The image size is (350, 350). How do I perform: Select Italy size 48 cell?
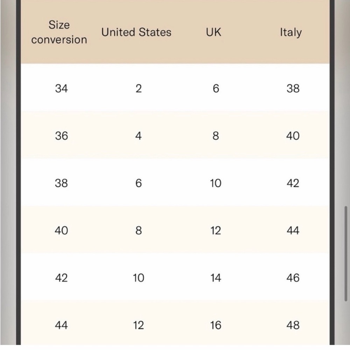[x=293, y=325]
